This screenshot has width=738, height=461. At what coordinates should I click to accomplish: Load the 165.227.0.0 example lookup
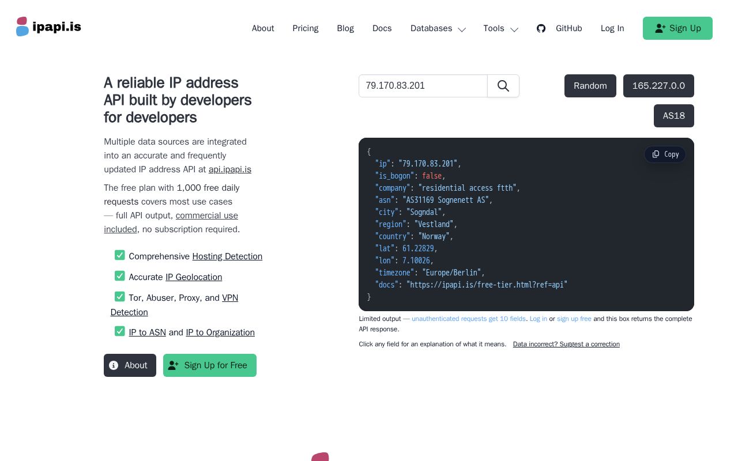click(658, 86)
